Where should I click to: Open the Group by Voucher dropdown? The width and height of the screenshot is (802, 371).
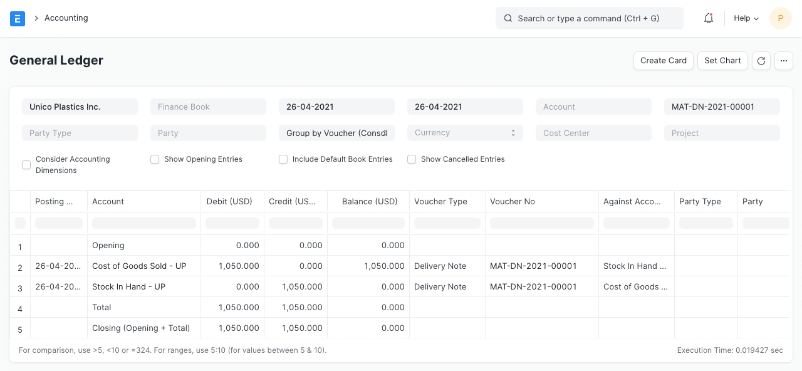tap(336, 133)
